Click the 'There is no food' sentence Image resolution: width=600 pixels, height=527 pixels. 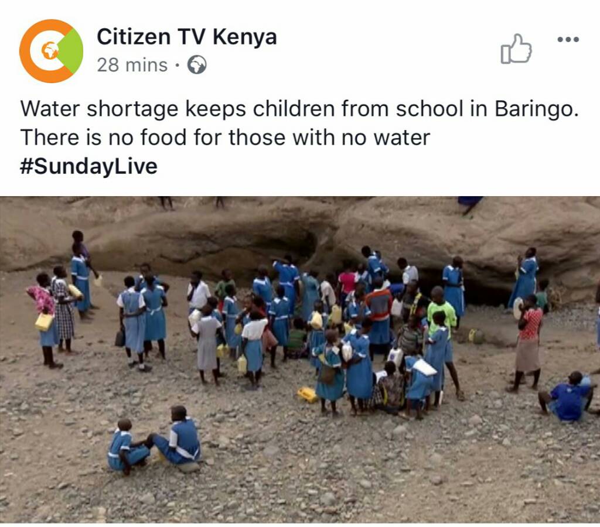click(x=225, y=137)
